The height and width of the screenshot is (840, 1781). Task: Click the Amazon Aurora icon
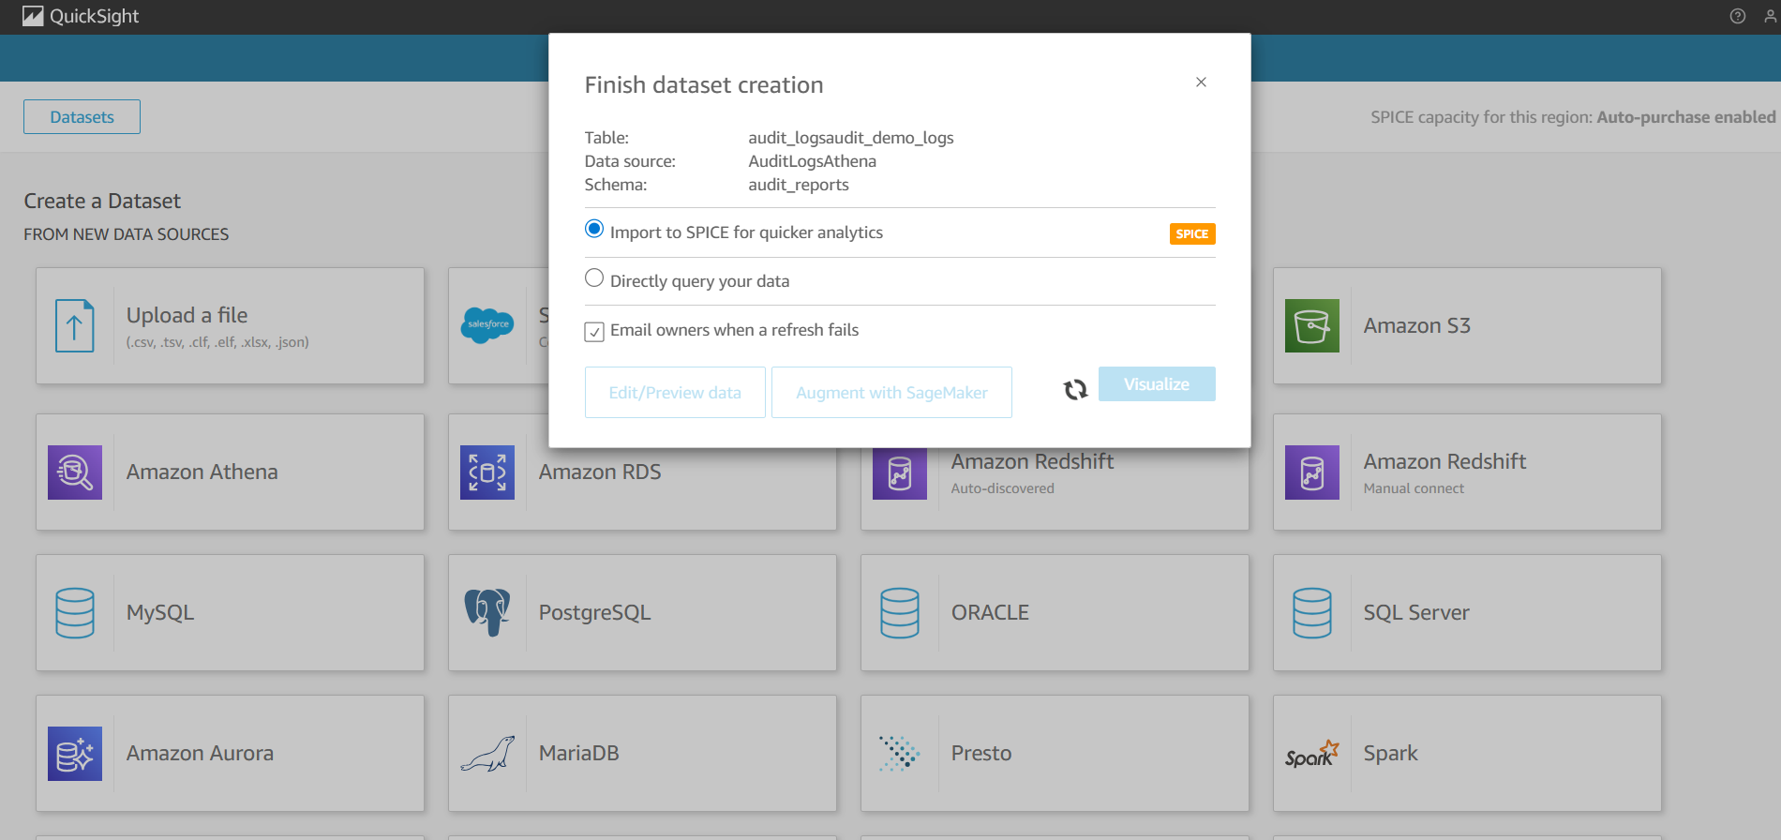click(75, 753)
